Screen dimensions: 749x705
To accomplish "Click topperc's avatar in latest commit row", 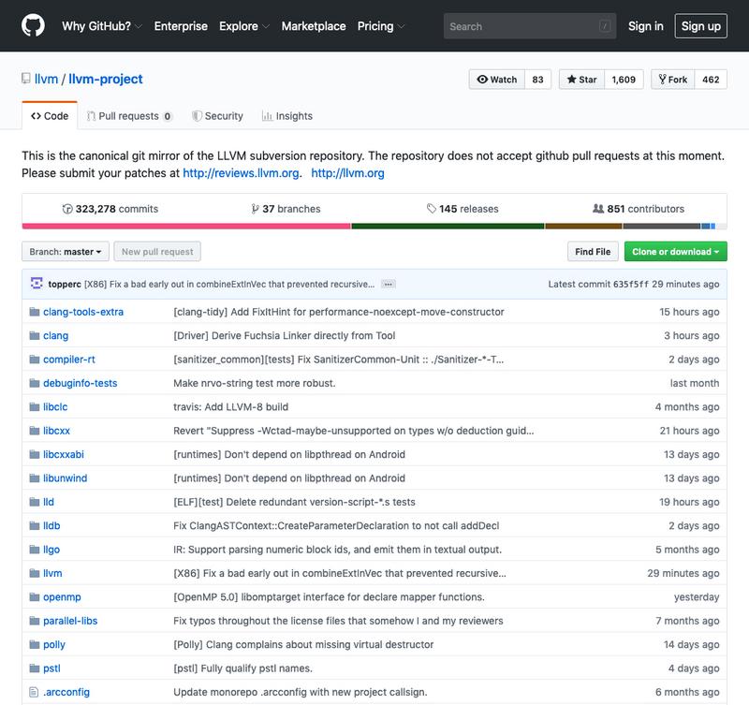I will (x=37, y=284).
